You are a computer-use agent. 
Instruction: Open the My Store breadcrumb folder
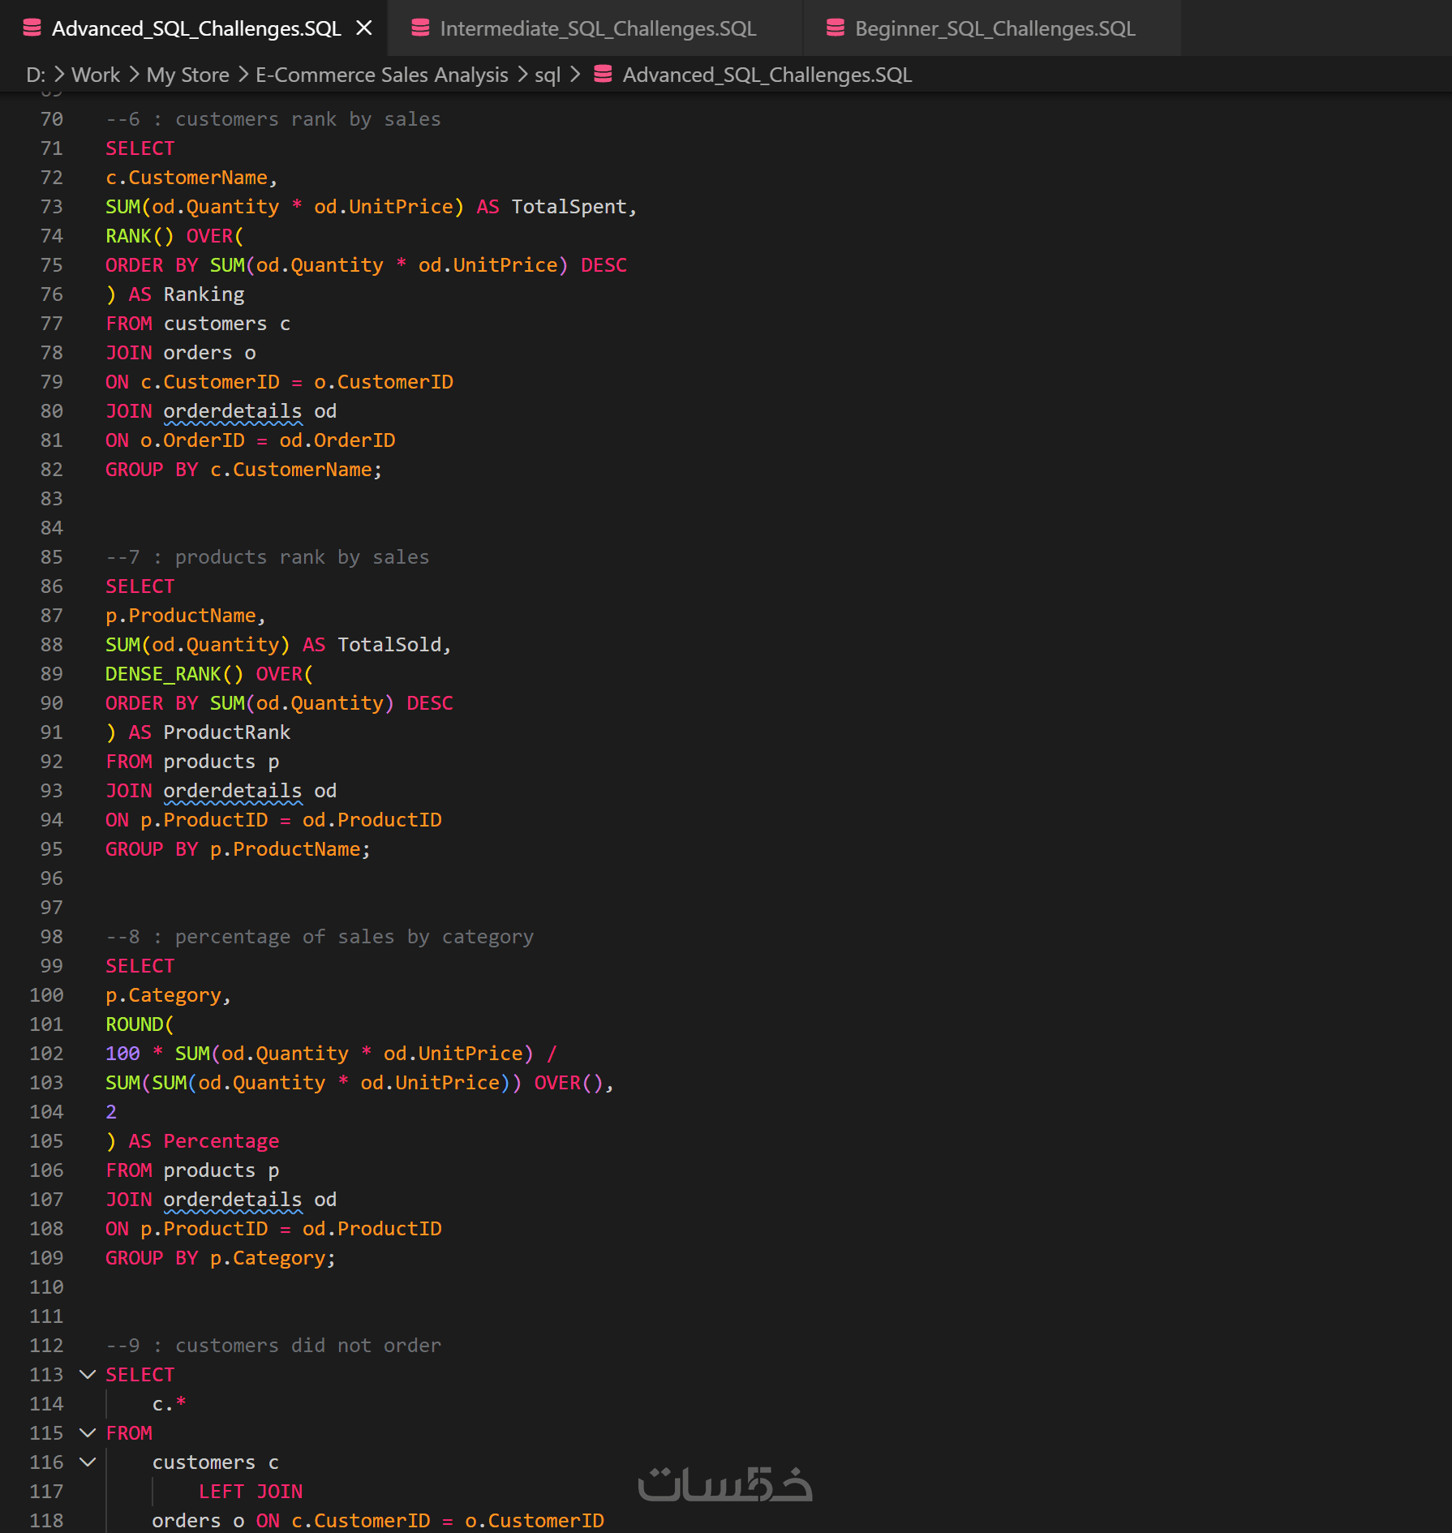[x=188, y=75]
